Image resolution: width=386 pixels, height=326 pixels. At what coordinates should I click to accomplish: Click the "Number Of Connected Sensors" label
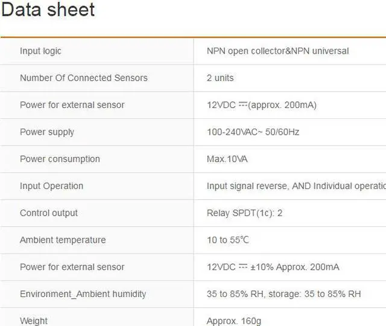(x=83, y=78)
